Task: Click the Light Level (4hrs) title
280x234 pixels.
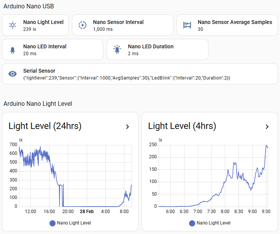Action: 182,126
